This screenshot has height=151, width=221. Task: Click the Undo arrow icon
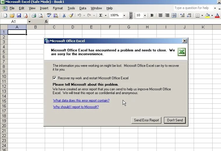tap(79, 15)
